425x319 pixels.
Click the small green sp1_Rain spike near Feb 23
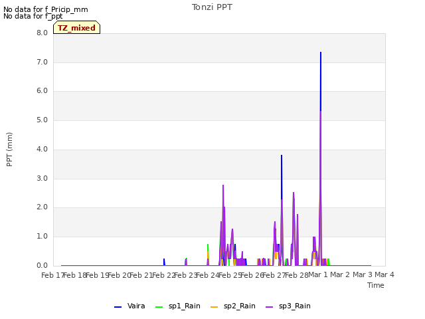(187, 259)
